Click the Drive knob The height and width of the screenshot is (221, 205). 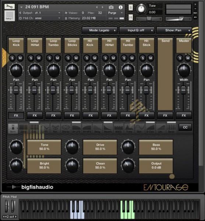pyautogui.click(x=72, y=147)
